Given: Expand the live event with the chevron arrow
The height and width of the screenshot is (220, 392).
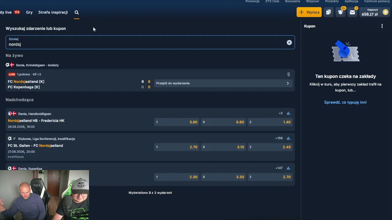Looking at the screenshot, I should (288, 83).
